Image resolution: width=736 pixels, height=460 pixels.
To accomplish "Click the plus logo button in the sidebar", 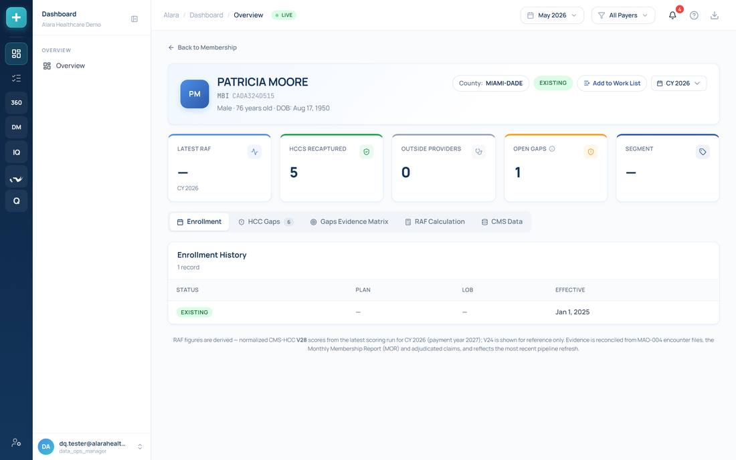I will tap(16, 17).
